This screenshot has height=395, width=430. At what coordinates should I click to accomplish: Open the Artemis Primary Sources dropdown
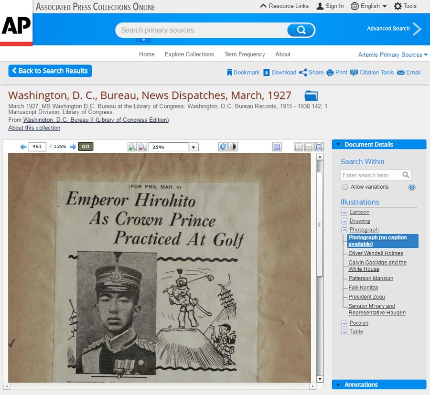tap(393, 54)
